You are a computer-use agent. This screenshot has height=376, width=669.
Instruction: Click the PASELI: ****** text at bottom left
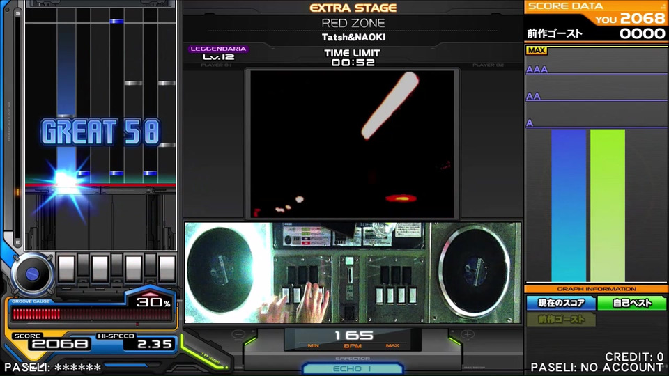[x=53, y=368]
